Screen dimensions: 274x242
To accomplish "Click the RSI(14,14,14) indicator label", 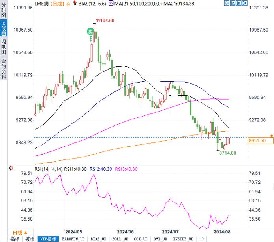I will tap(47, 169).
